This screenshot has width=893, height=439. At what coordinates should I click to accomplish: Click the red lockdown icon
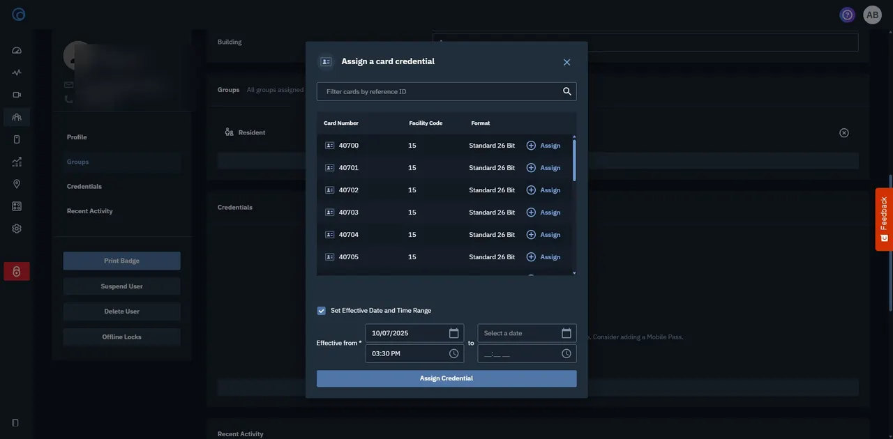click(17, 271)
